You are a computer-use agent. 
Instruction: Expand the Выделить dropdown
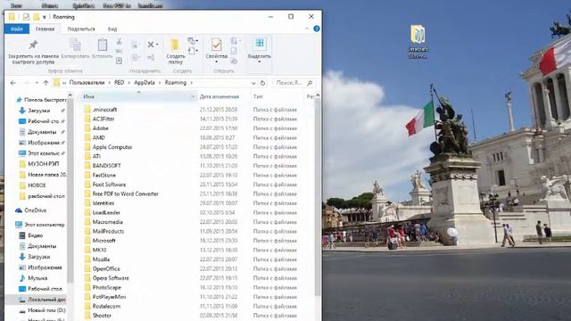click(x=260, y=62)
